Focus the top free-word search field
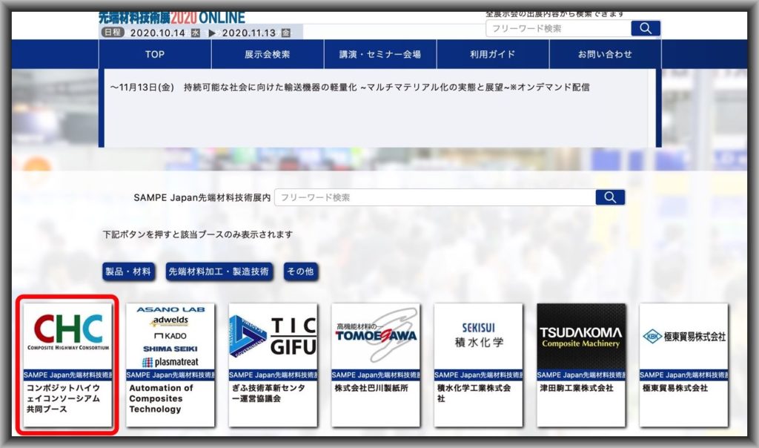 click(558, 29)
